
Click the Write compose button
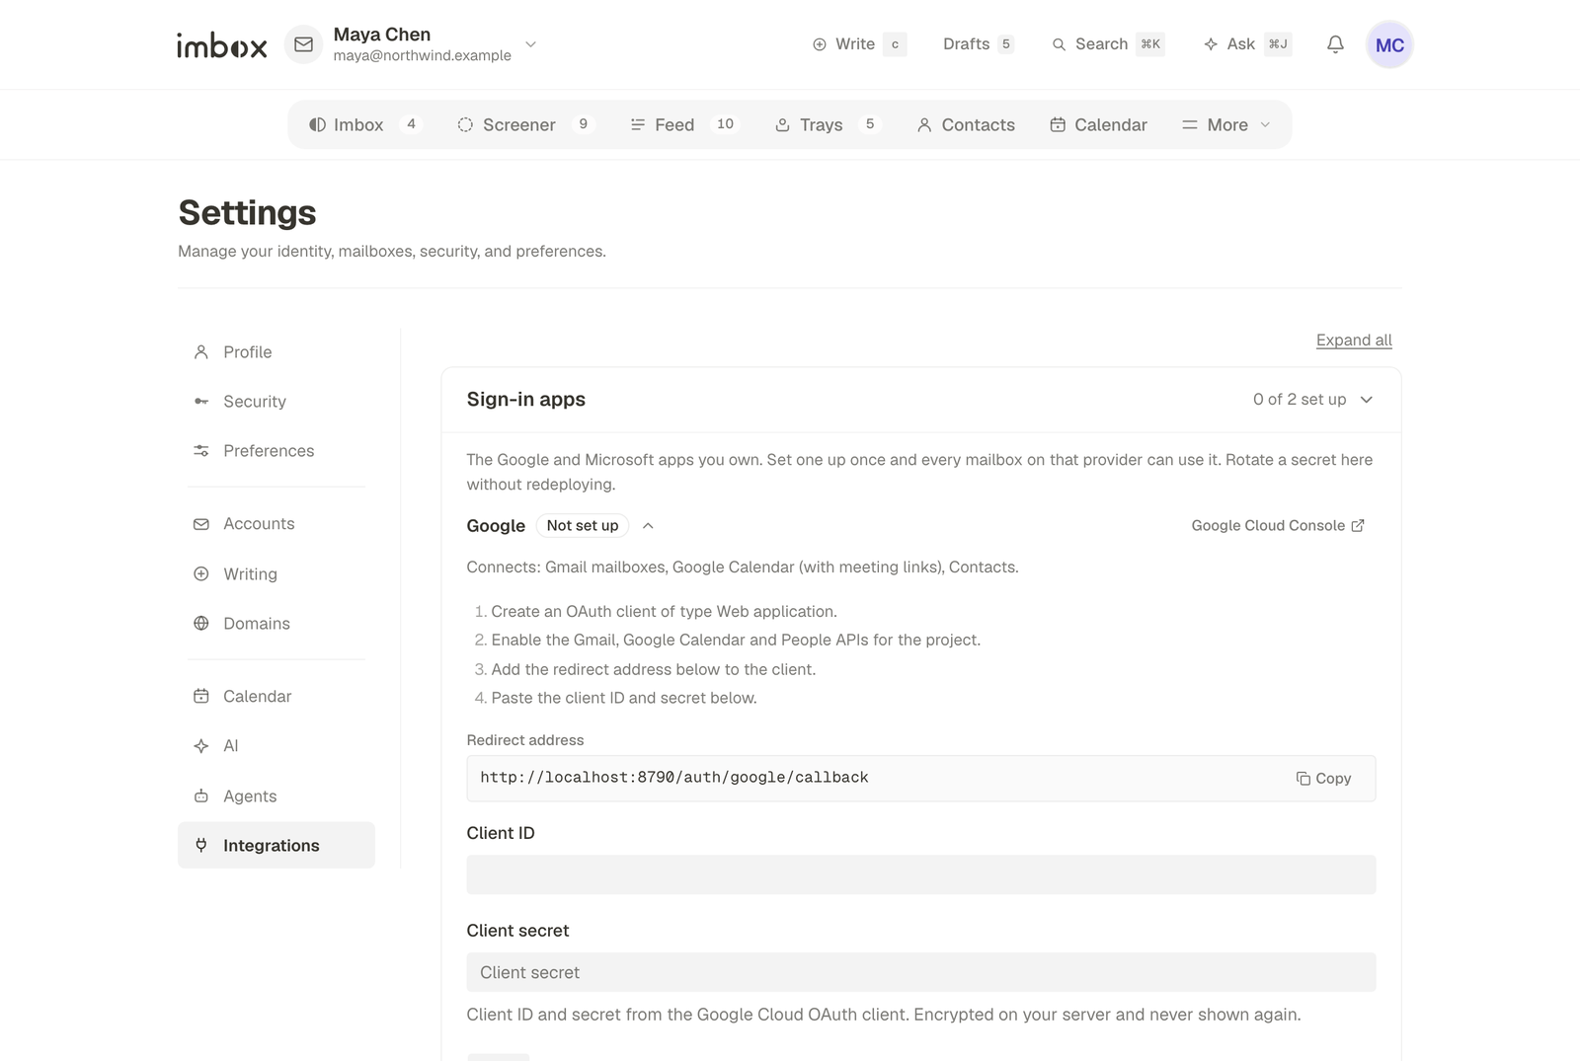click(x=858, y=44)
